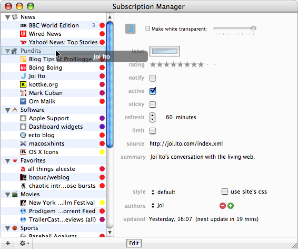Collapse the Sports group
This screenshot has width=298, height=249.
click(x=7, y=228)
